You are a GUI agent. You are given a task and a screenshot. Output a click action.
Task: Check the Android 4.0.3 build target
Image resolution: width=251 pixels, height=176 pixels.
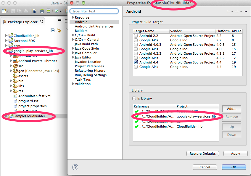tap(136, 45)
